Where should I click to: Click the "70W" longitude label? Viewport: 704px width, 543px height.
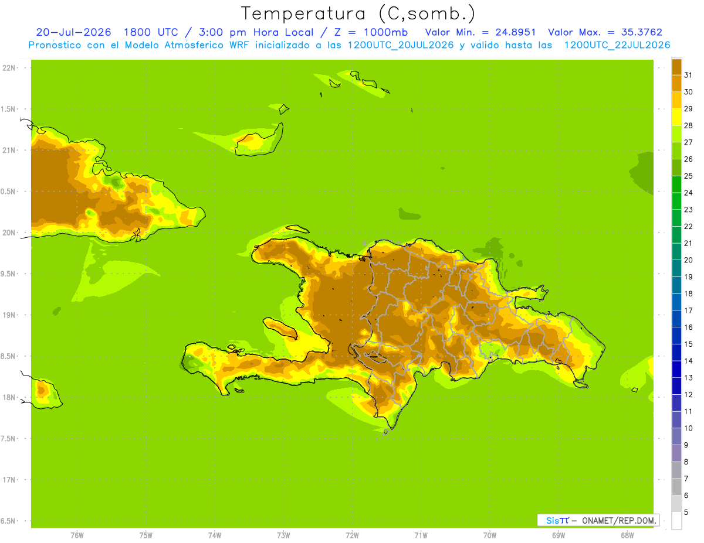point(490,535)
